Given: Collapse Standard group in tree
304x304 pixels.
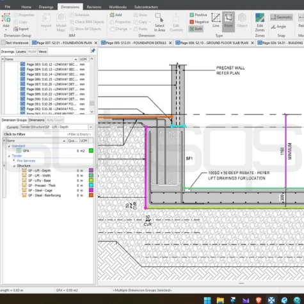Looking at the screenshot, I should point(9,146).
